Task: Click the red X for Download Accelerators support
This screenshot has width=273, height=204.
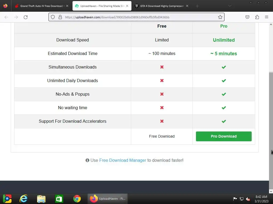Action: [x=162, y=121]
